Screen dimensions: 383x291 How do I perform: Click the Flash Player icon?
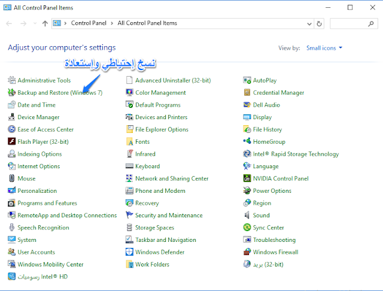11,141
